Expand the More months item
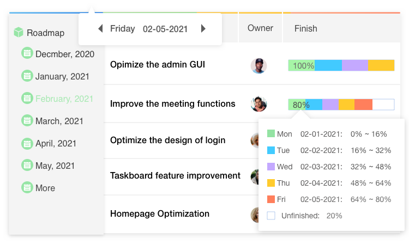Viewport: 409px width, 245px height. (x=45, y=188)
